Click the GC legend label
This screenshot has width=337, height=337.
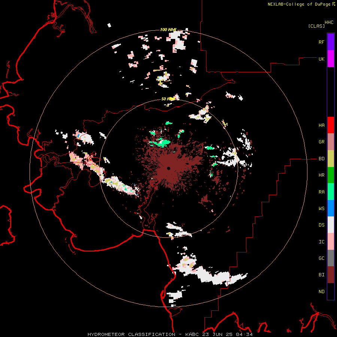(321, 258)
